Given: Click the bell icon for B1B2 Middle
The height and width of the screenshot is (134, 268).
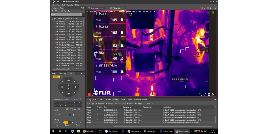Looking at the screenshot, I should pos(122,72).
